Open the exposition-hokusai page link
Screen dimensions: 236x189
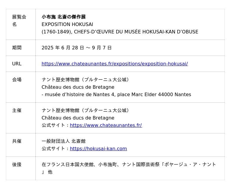point(114,64)
